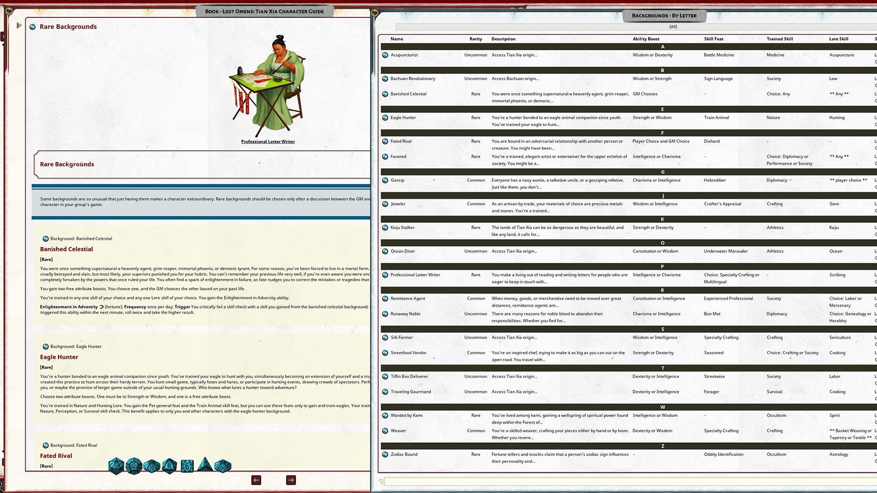The height and width of the screenshot is (493, 877).
Task: Open the (All) category filter dropdown
Action: click(672, 26)
